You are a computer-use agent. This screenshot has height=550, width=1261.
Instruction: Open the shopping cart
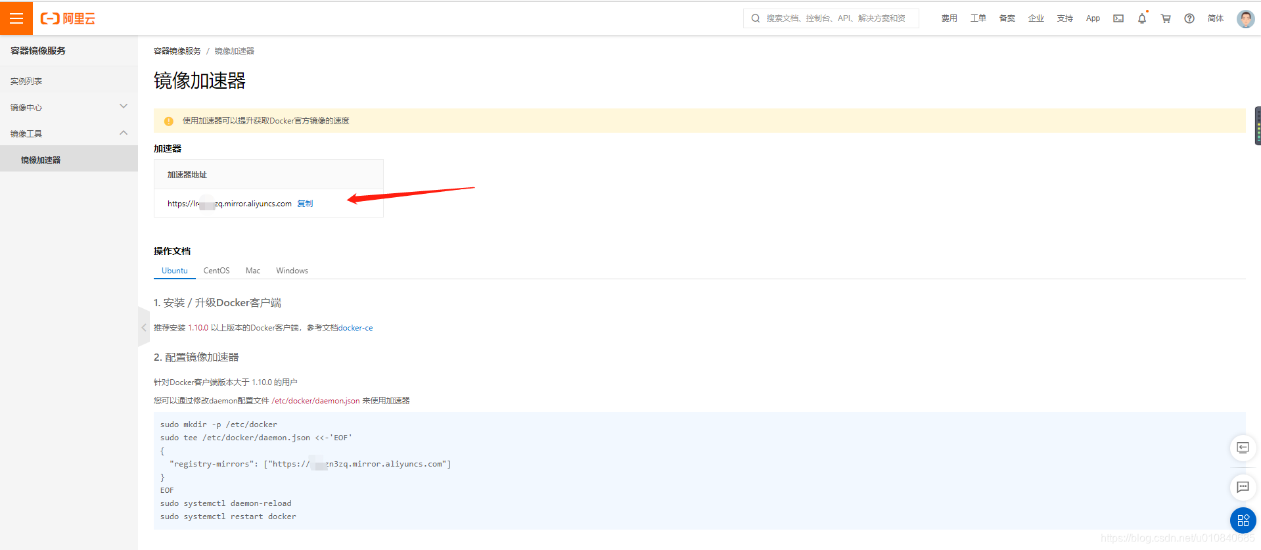(1166, 18)
